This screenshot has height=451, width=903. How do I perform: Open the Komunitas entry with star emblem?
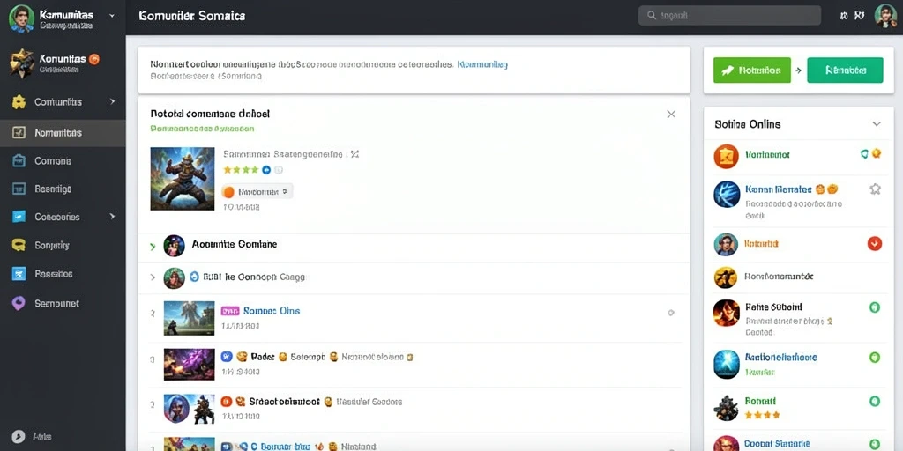(63, 63)
